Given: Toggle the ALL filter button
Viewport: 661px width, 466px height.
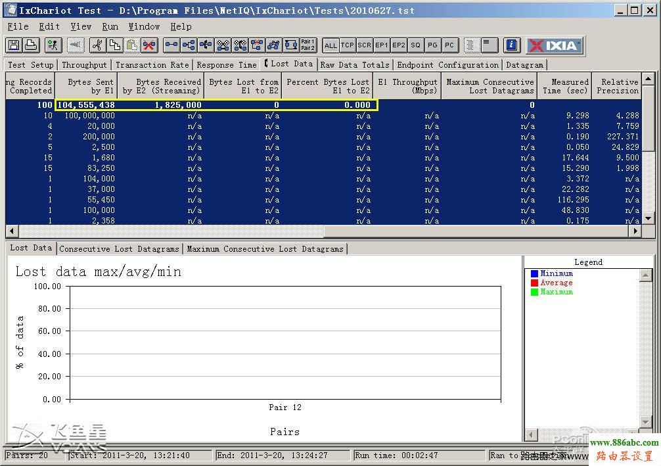Looking at the screenshot, I should point(330,45).
